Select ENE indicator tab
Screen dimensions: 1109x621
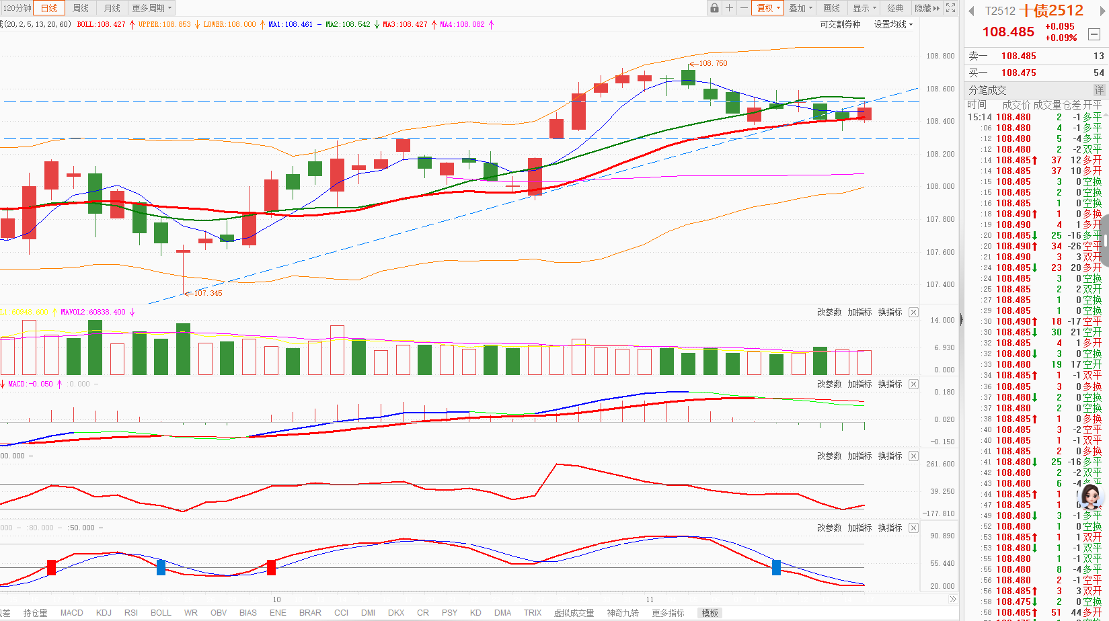click(278, 613)
